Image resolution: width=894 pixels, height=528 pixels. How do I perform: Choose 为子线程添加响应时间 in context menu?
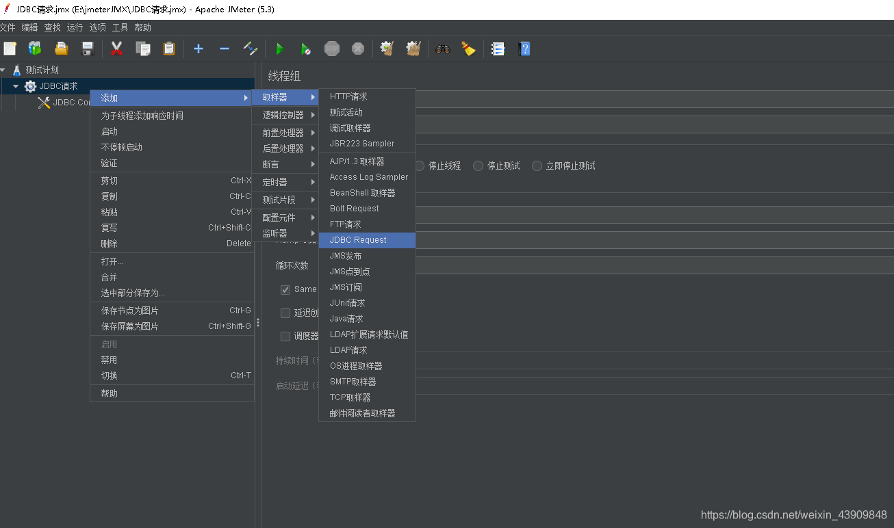[x=172, y=116]
